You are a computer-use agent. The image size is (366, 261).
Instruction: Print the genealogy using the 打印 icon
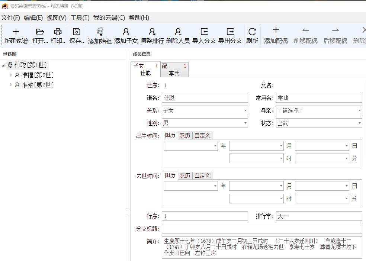58,35
